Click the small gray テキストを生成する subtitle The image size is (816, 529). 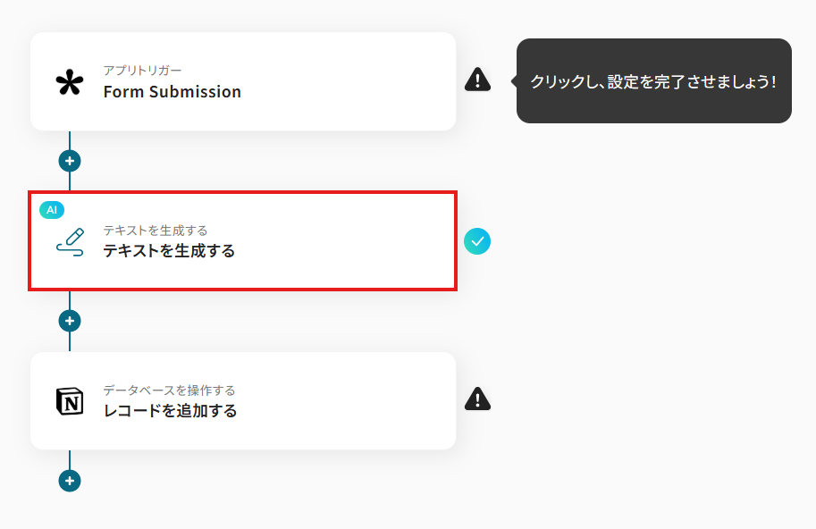[155, 231]
